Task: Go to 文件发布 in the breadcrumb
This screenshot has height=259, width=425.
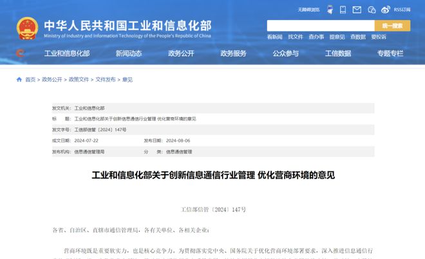Action: (x=106, y=80)
